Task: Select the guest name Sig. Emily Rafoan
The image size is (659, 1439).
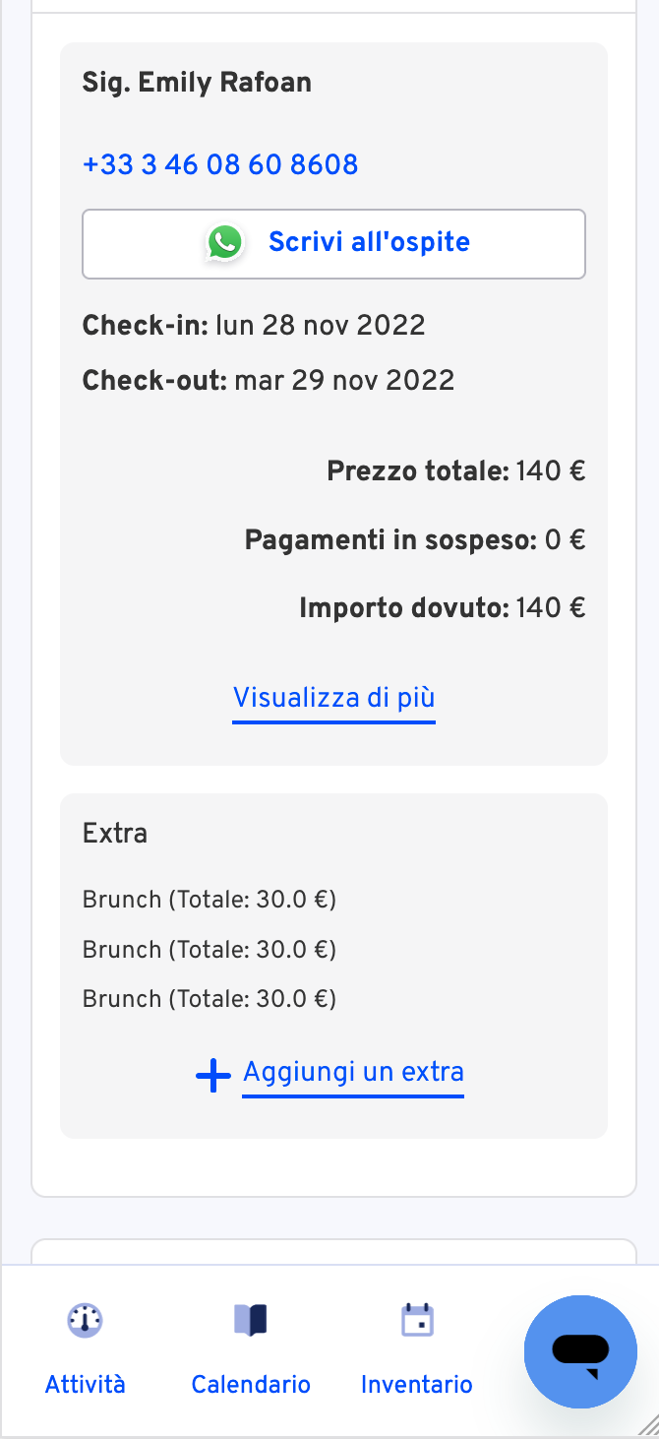Action: pyautogui.click(x=197, y=83)
